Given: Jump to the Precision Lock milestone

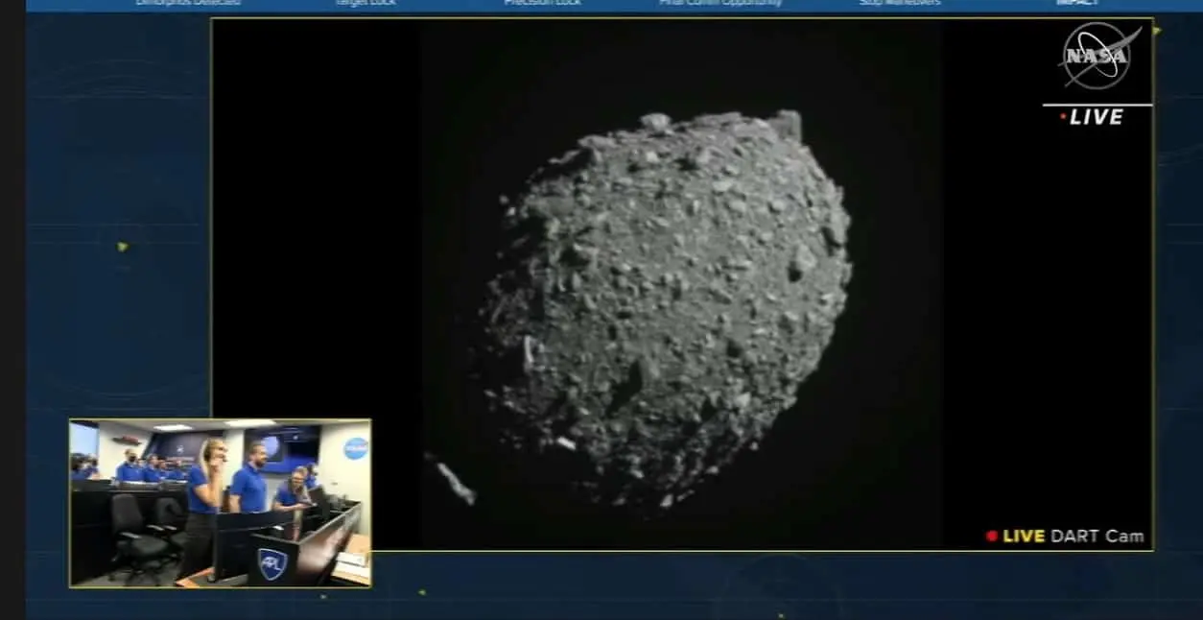Looking at the screenshot, I should pyautogui.click(x=542, y=3).
